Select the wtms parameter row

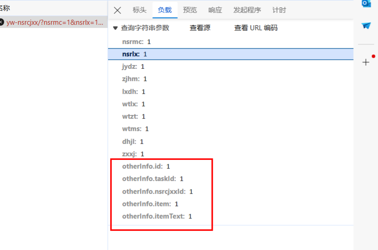click(231, 129)
